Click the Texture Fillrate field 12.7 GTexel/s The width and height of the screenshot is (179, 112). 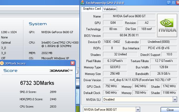click(x=164, y=61)
